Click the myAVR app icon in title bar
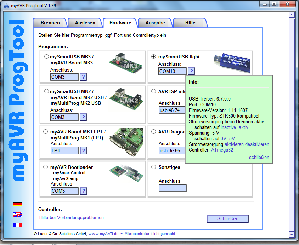Image resolution: width=299 pixels, height=245 pixels. coord(6,6)
